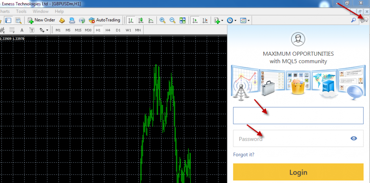The image size is (370, 183).
Task: Click the Indicators add icon
Action: point(217,21)
